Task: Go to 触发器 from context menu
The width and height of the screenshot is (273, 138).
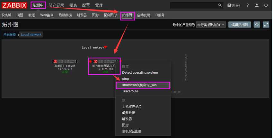Action: click(127, 119)
